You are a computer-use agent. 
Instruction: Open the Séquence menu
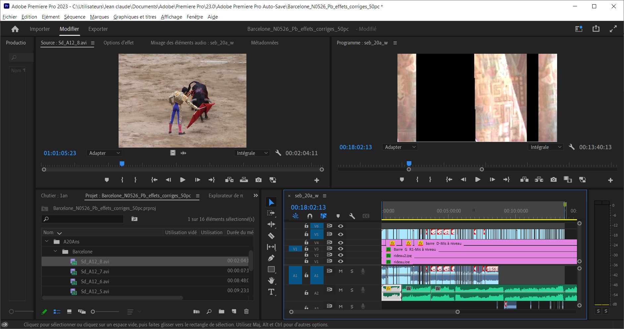point(75,17)
